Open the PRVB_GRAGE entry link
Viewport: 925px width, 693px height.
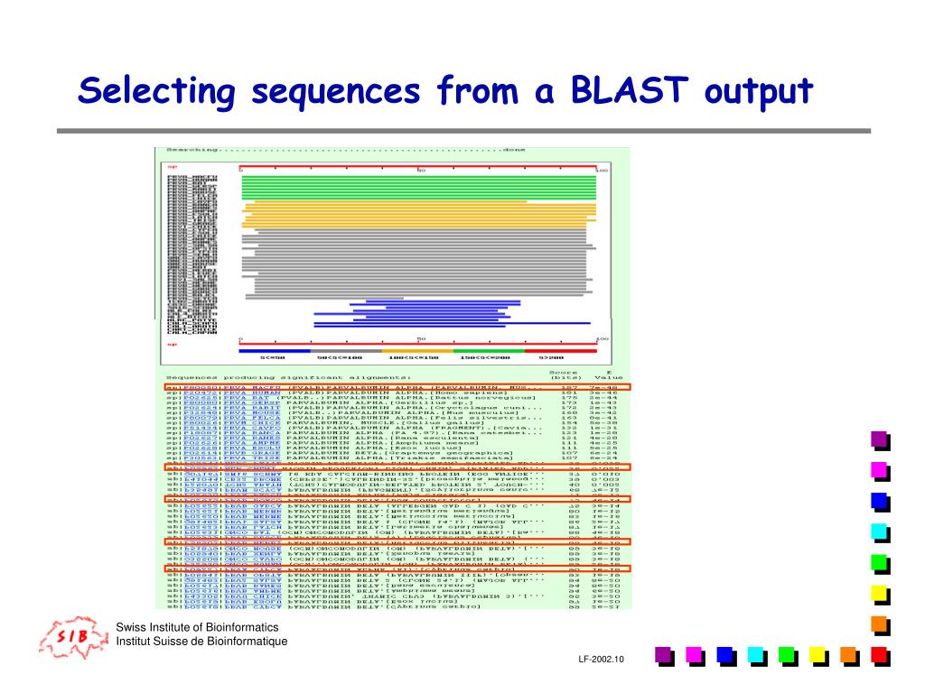pyautogui.click(x=252, y=453)
